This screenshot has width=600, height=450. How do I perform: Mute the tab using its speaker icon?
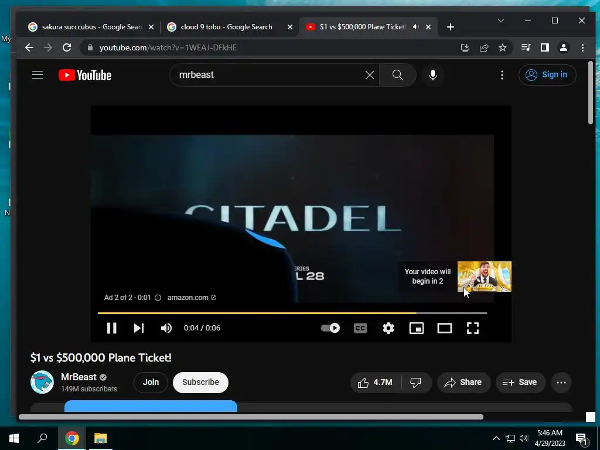tap(416, 27)
